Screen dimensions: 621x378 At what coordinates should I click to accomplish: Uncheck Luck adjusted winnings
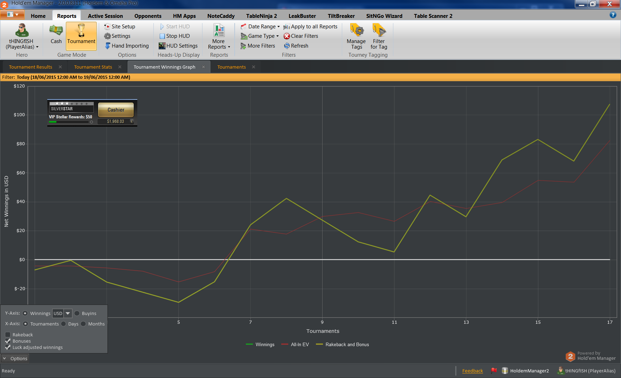point(8,347)
